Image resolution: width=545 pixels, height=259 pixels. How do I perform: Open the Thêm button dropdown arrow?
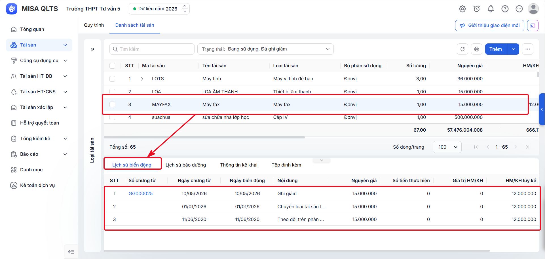point(514,49)
